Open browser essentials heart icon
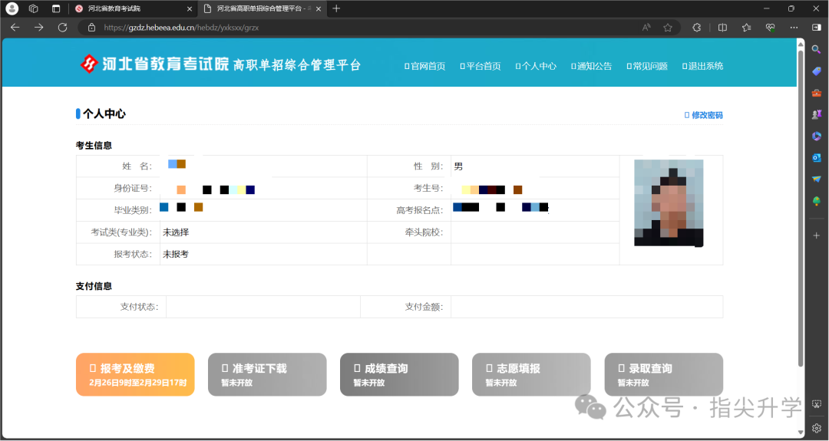The image size is (829, 441). [771, 28]
